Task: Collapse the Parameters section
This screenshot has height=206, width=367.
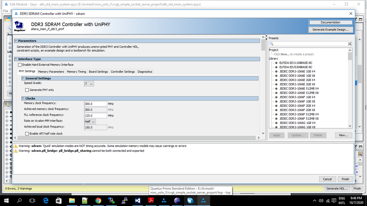Action: pyautogui.click(x=16, y=41)
